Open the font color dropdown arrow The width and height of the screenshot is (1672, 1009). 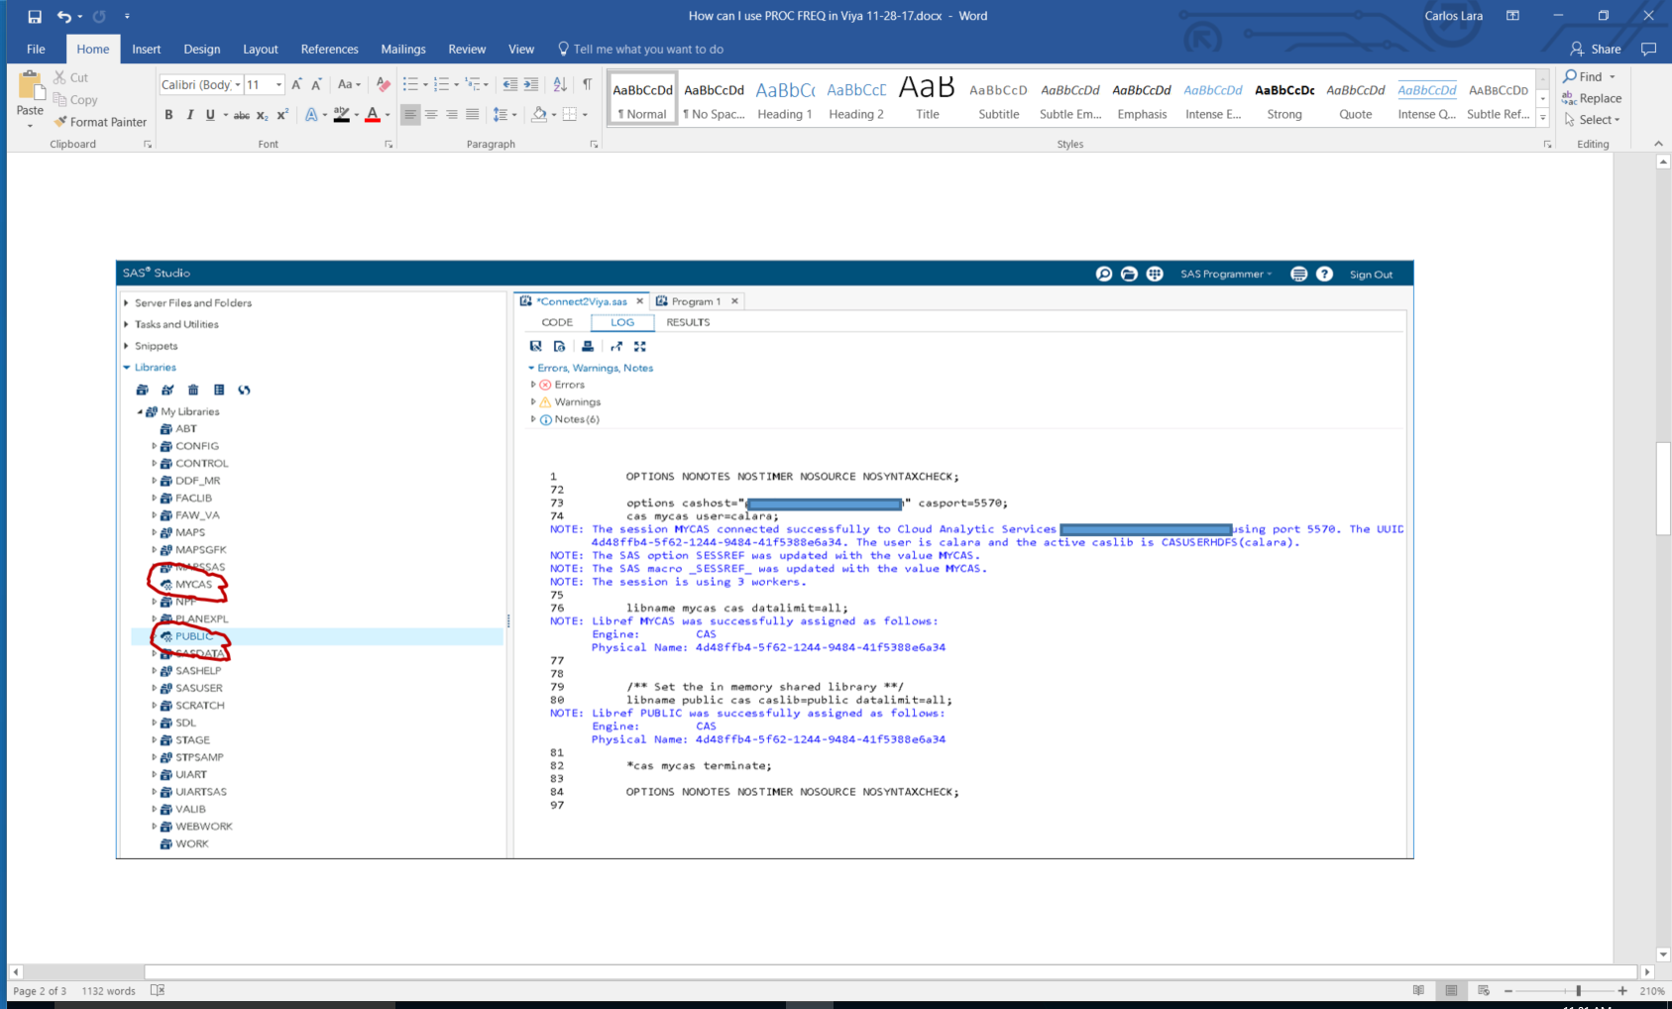388,115
